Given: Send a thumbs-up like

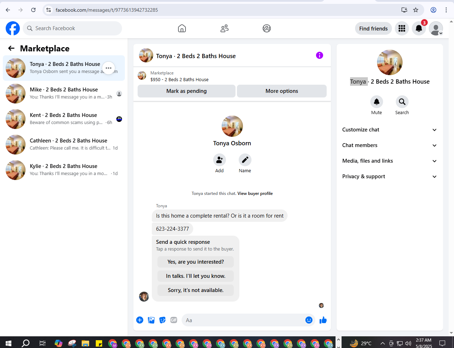Looking at the screenshot, I should point(323,320).
